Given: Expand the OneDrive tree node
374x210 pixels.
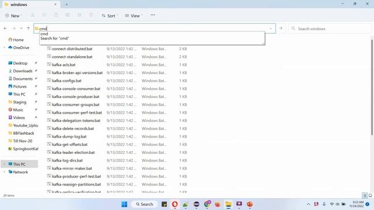Looking at the screenshot, I should pos(4,48).
